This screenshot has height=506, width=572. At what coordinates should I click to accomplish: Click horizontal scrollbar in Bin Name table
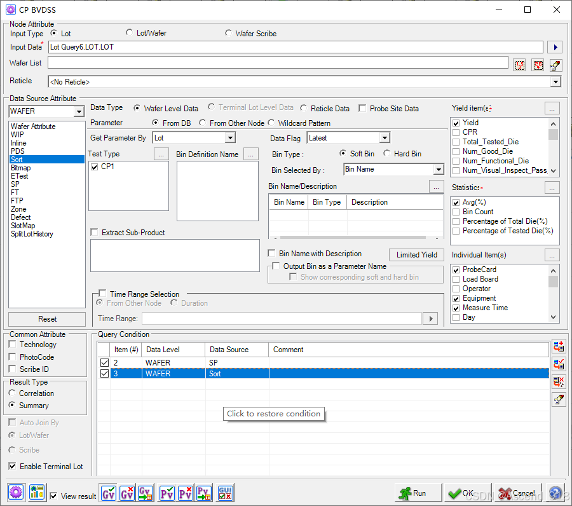point(352,238)
